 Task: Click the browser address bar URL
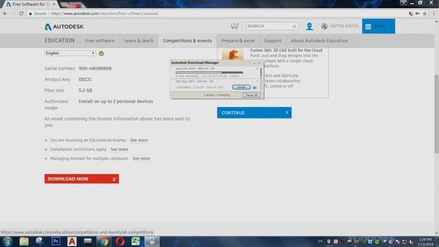(104, 14)
